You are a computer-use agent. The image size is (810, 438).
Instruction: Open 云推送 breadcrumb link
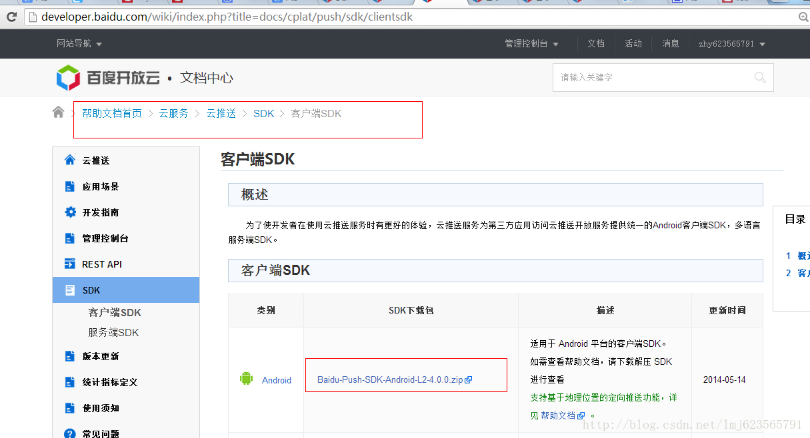tap(221, 114)
